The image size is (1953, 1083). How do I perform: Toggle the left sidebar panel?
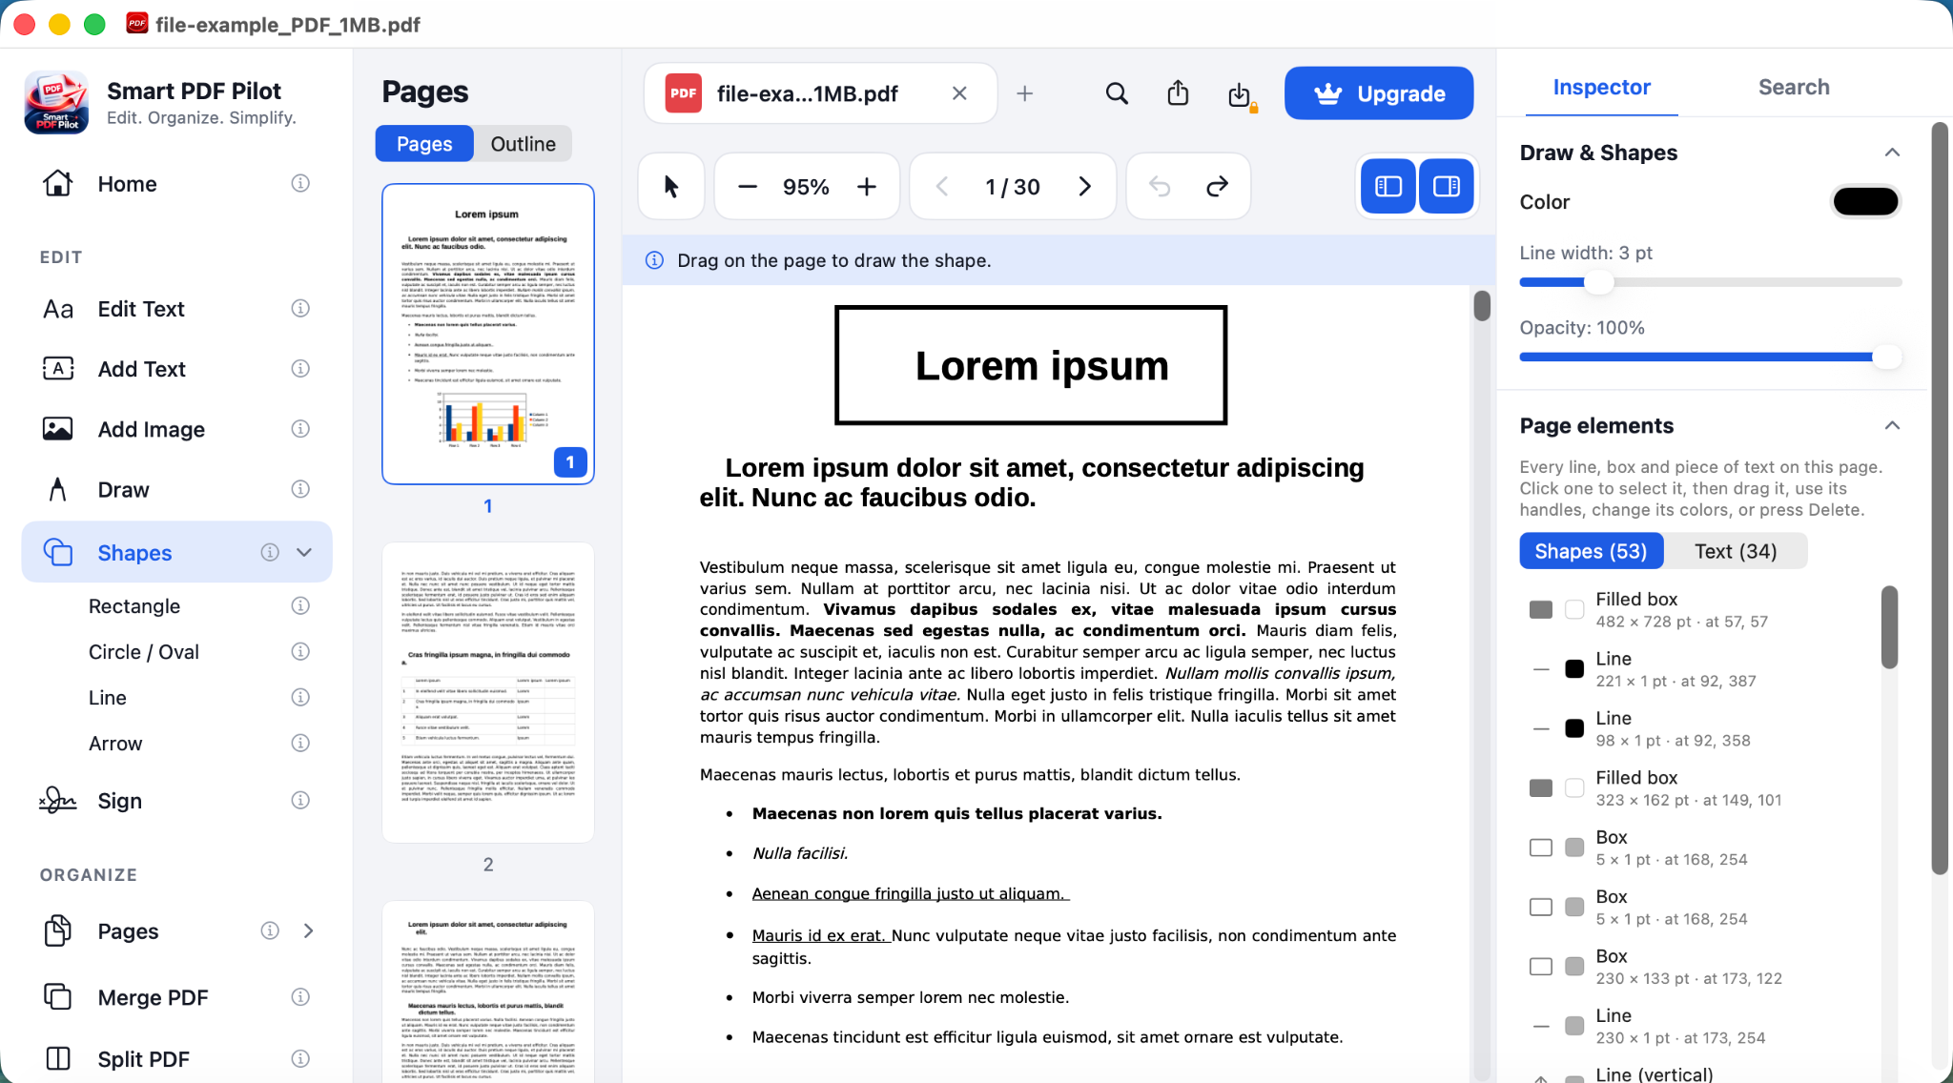coord(1388,187)
